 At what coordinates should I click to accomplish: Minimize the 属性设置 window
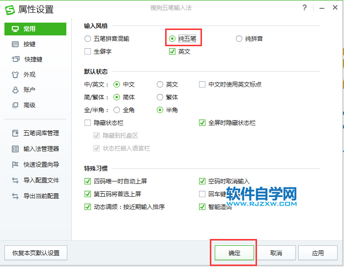(x=321, y=8)
